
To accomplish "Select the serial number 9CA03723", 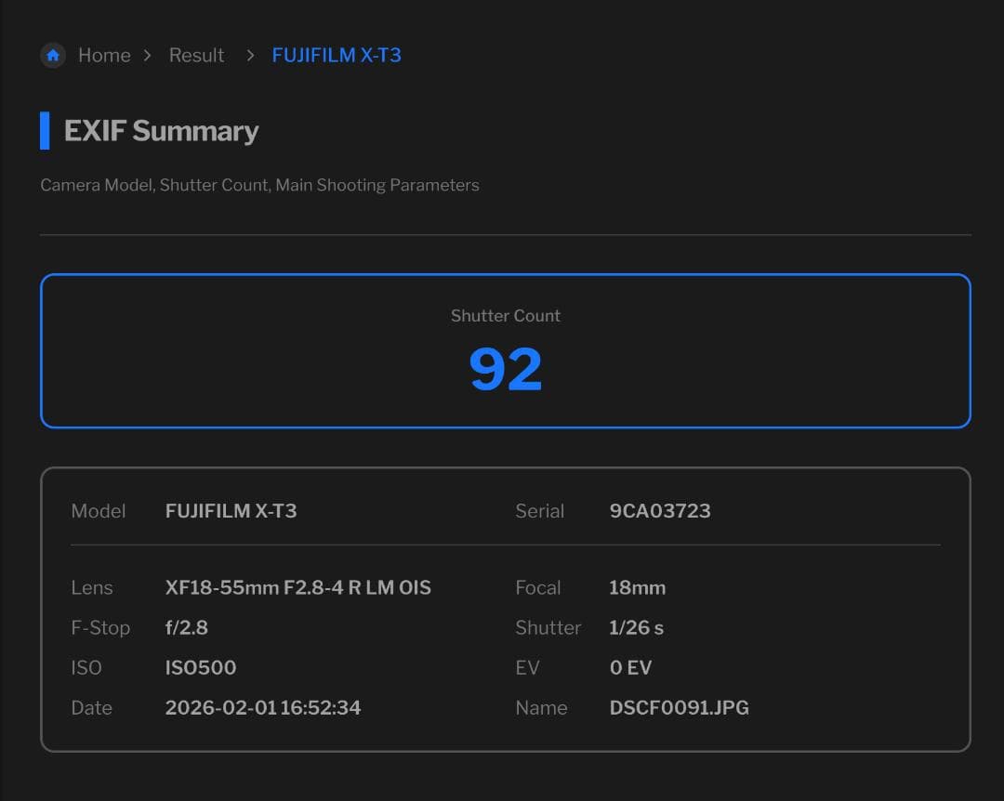I will [660, 511].
